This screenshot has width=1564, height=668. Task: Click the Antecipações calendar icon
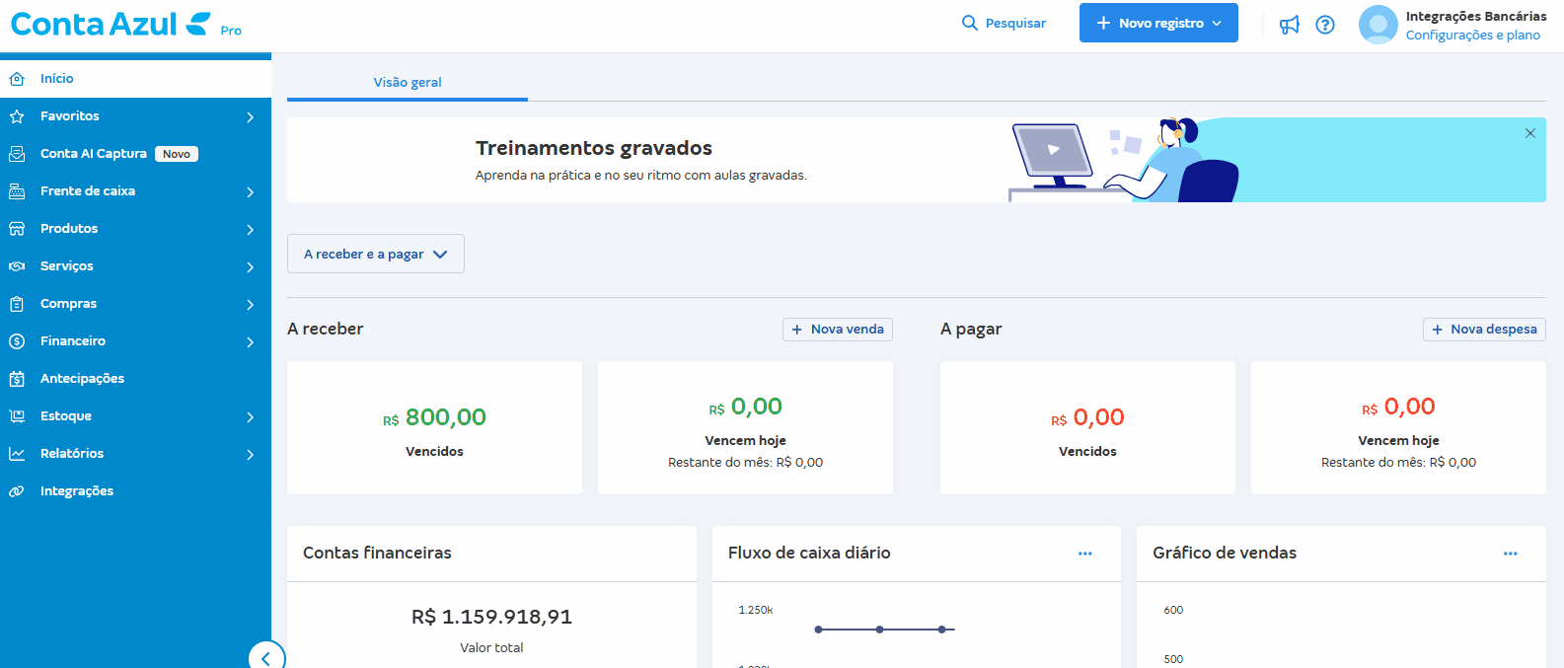(17, 379)
